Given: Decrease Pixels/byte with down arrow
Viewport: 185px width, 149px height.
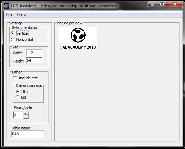Looking at the screenshot, I should pyautogui.click(x=26, y=117).
